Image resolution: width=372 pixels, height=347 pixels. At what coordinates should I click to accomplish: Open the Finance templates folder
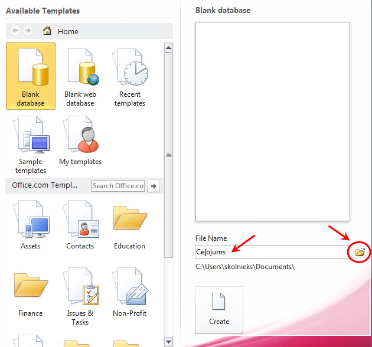pyautogui.click(x=31, y=292)
